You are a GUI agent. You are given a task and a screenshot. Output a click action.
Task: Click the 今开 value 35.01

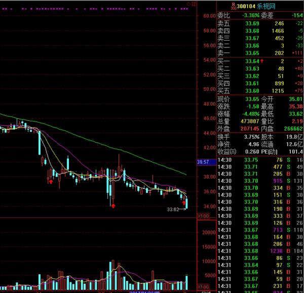click(x=296, y=99)
